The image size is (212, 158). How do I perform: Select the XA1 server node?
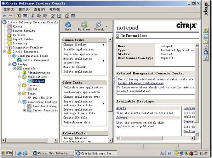(x=35, y=89)
